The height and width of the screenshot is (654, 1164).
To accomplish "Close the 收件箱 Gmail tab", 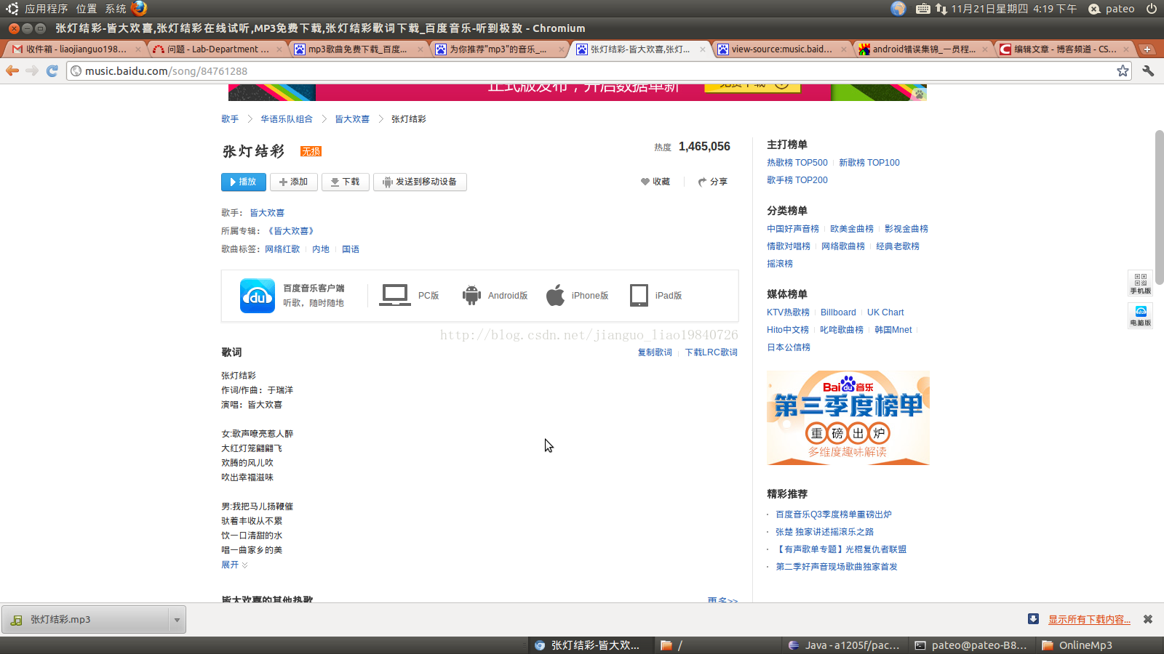I will [x=138, y=49].
